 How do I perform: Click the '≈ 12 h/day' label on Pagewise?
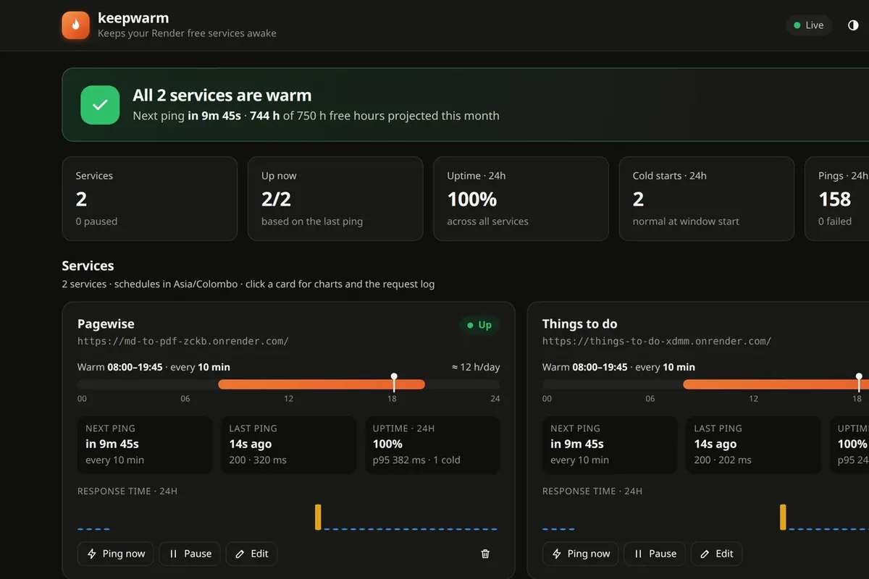click(476, 367)
